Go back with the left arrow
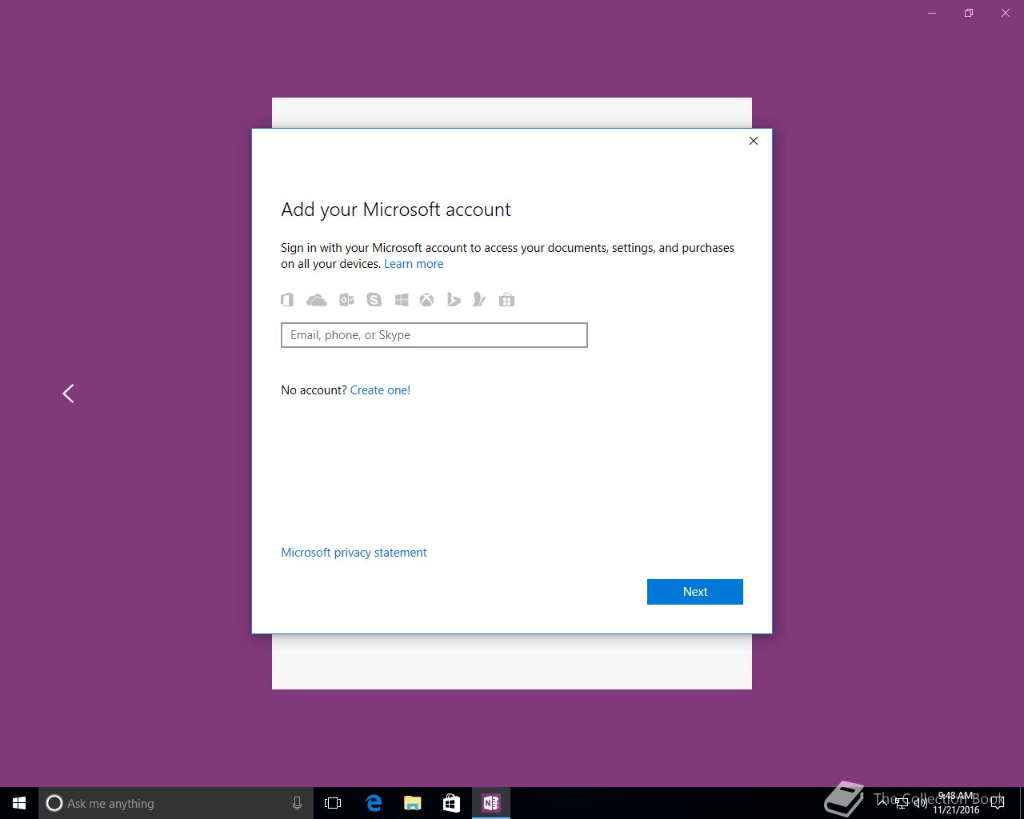1024x819 pixels. point(69,393)
